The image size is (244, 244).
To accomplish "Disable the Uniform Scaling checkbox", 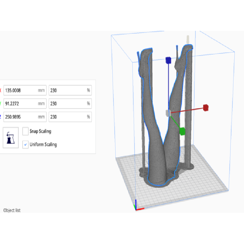I will point(26,145).
